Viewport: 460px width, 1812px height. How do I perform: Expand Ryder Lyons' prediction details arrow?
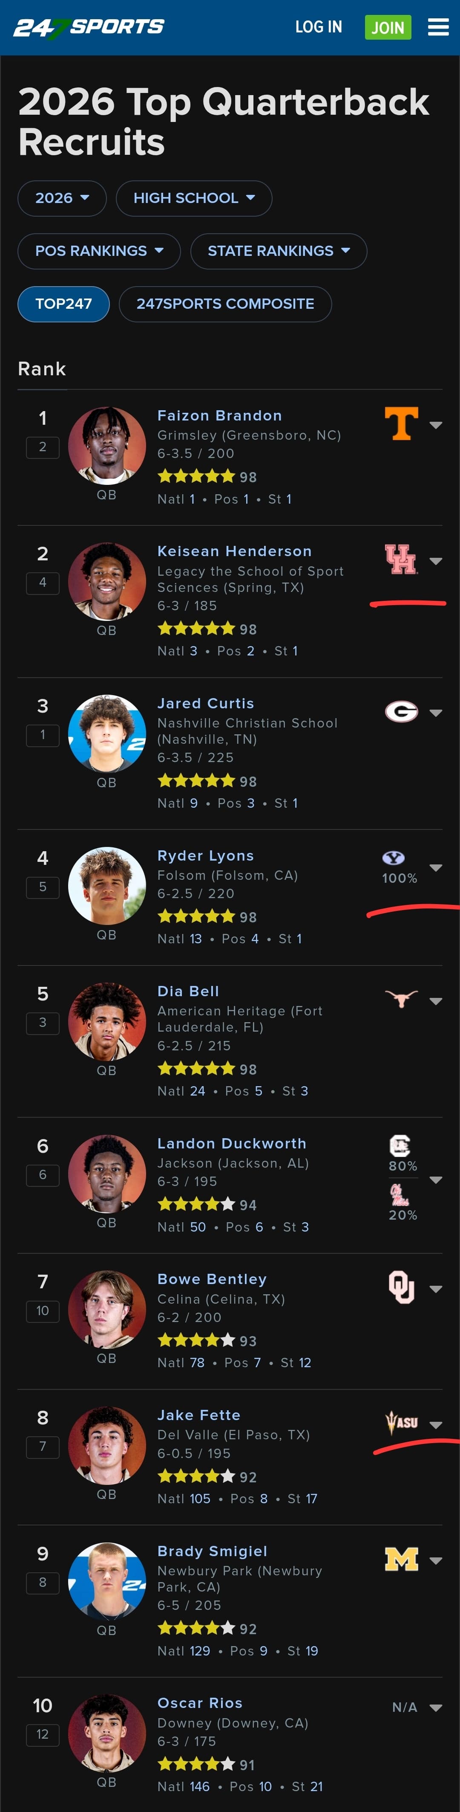point(435,867)
